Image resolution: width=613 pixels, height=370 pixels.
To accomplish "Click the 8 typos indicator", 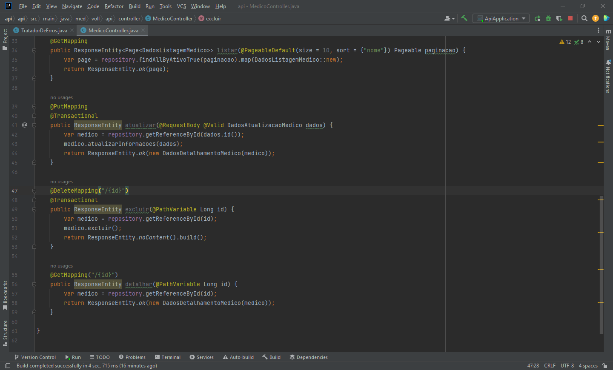I will [x=579, y=42].
